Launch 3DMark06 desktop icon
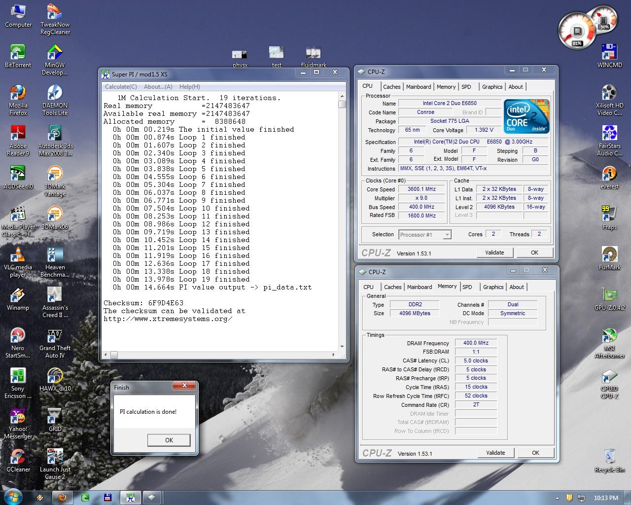 (x=55, y=218)
